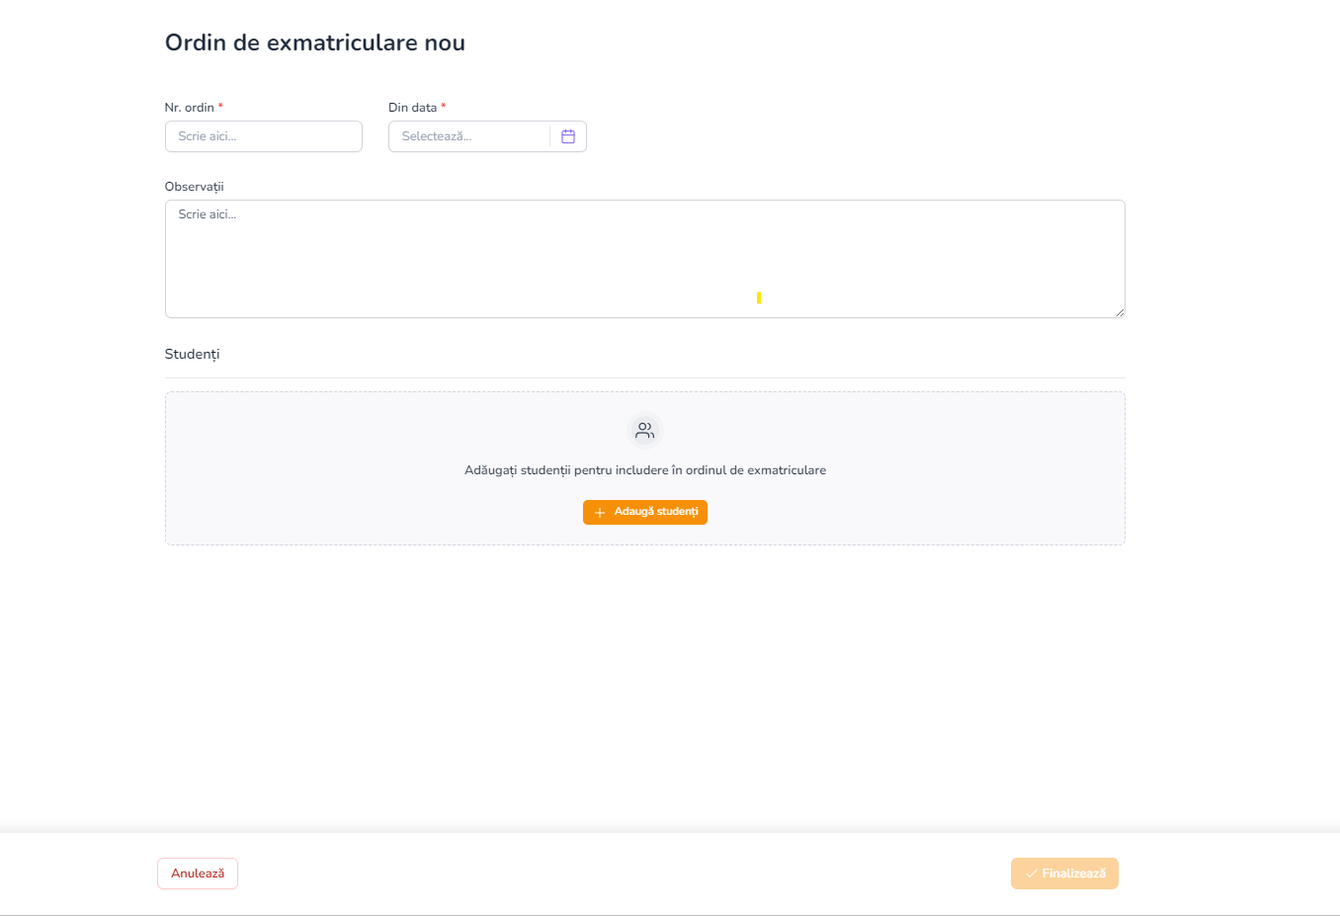1340x916 pixels.
Task: Select the Observații field label
Action: coord(195,187)
